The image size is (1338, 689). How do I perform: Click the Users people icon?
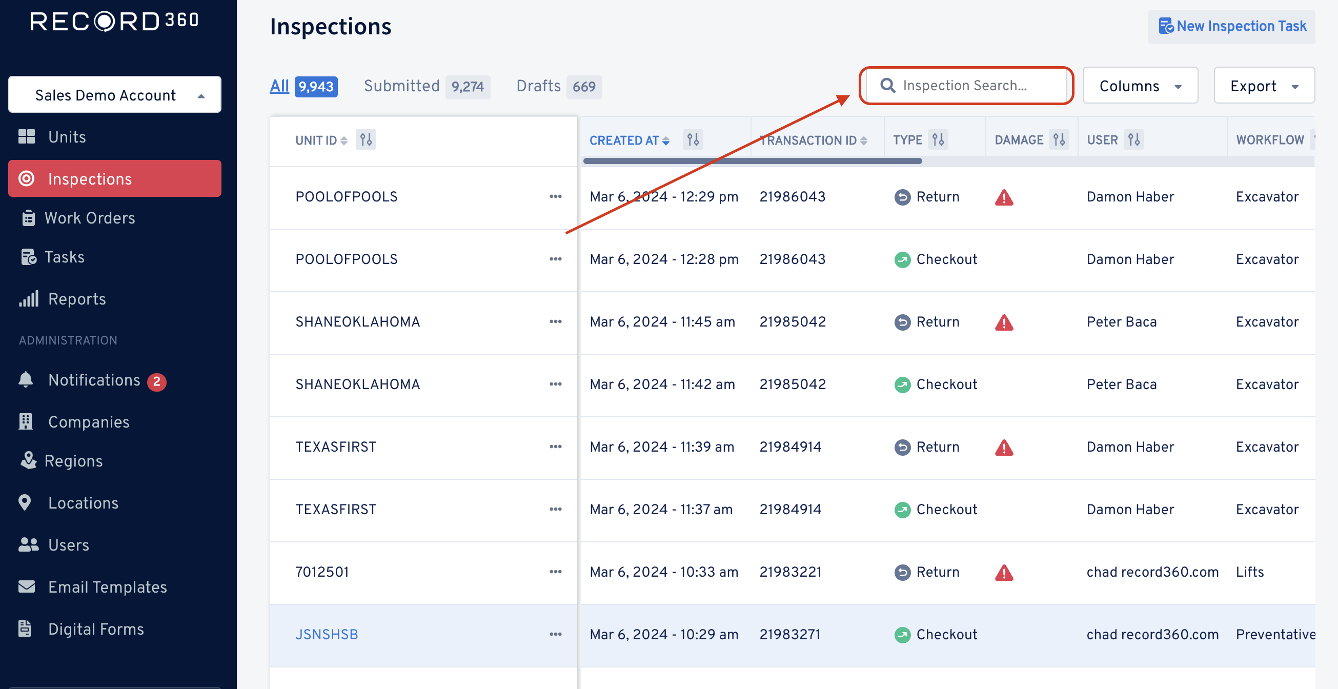pos(29,545)
